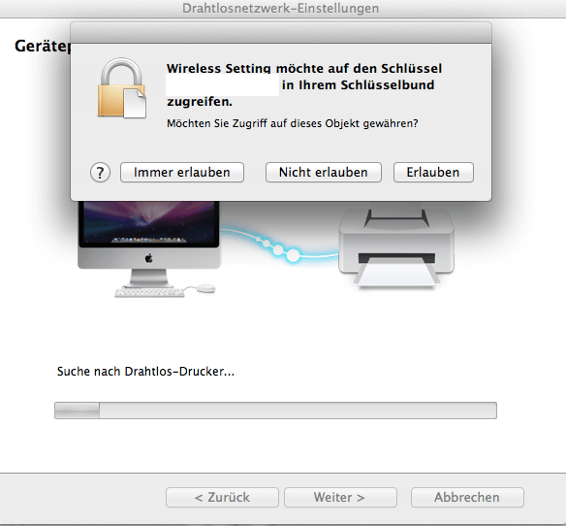Click the glowing wireless connection dots
Screen dimensions: 566x526
(280, 249)
